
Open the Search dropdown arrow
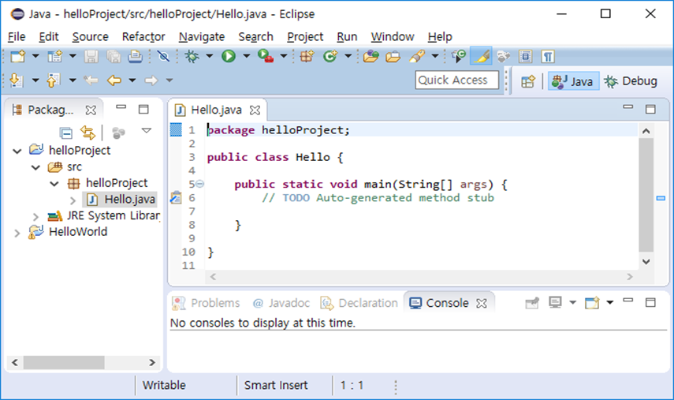(x=435, y=56)
